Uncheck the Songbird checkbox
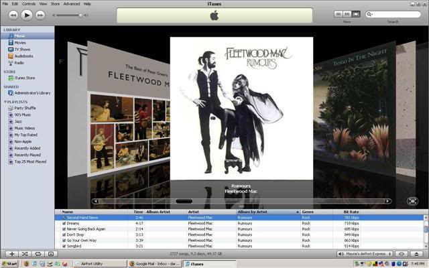The height and width of the screenshot is (268, 429). click(64, 246)
